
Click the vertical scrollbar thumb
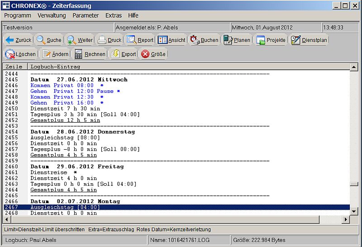(354, 184)
